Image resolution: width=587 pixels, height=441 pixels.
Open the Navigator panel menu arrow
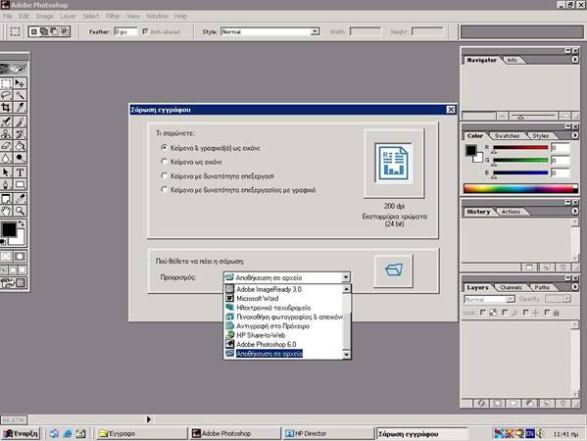click(575, 60)
